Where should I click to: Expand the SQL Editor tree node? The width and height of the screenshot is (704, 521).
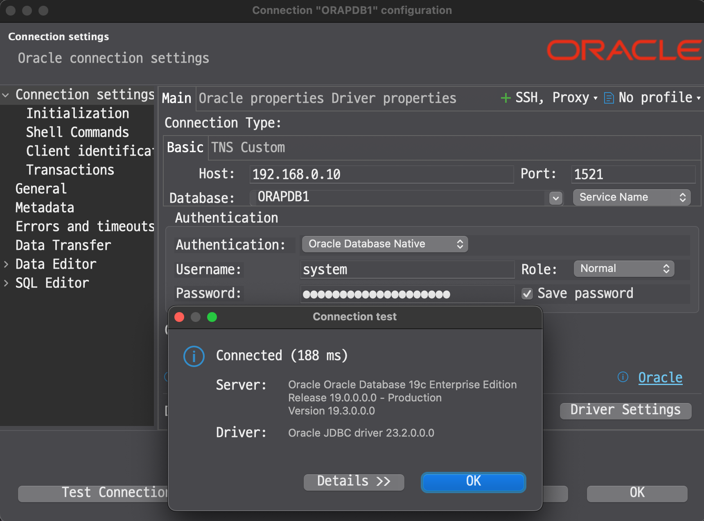[6, 283]
